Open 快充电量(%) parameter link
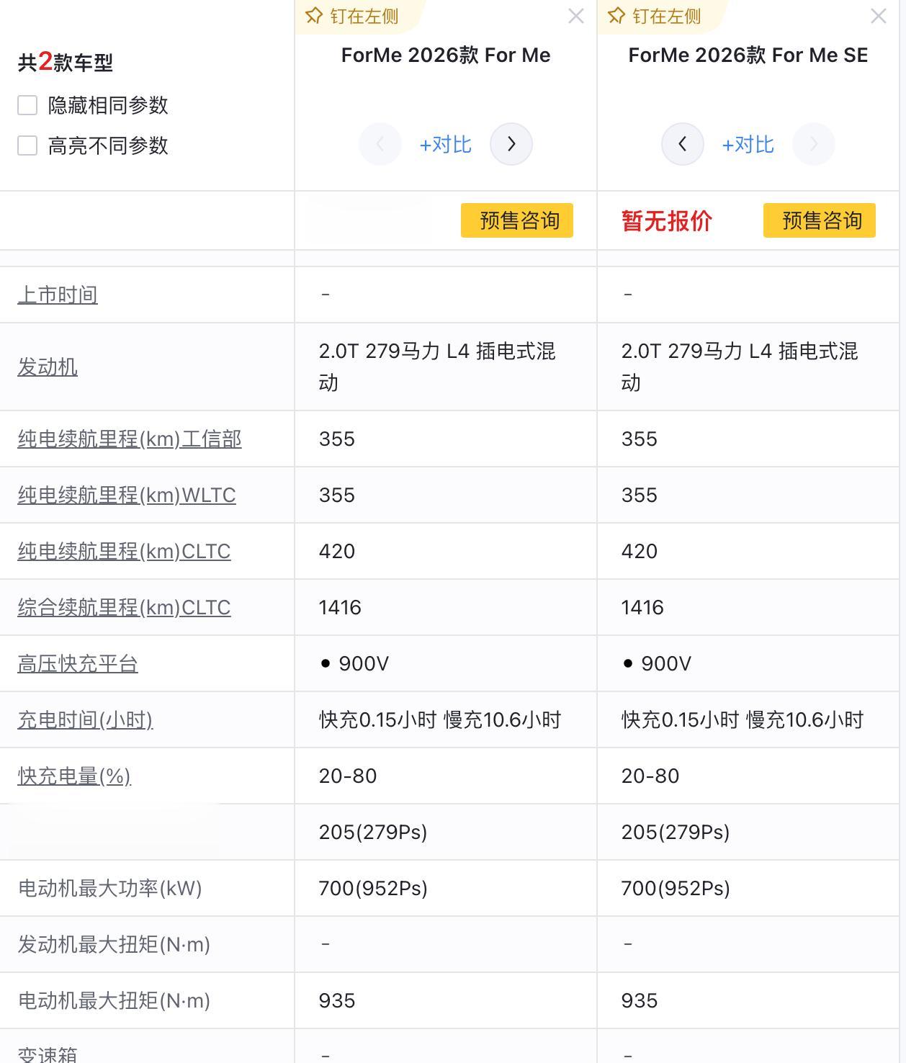The height and width of the screenshot is (1063, 906). click(x=74, y=776)
